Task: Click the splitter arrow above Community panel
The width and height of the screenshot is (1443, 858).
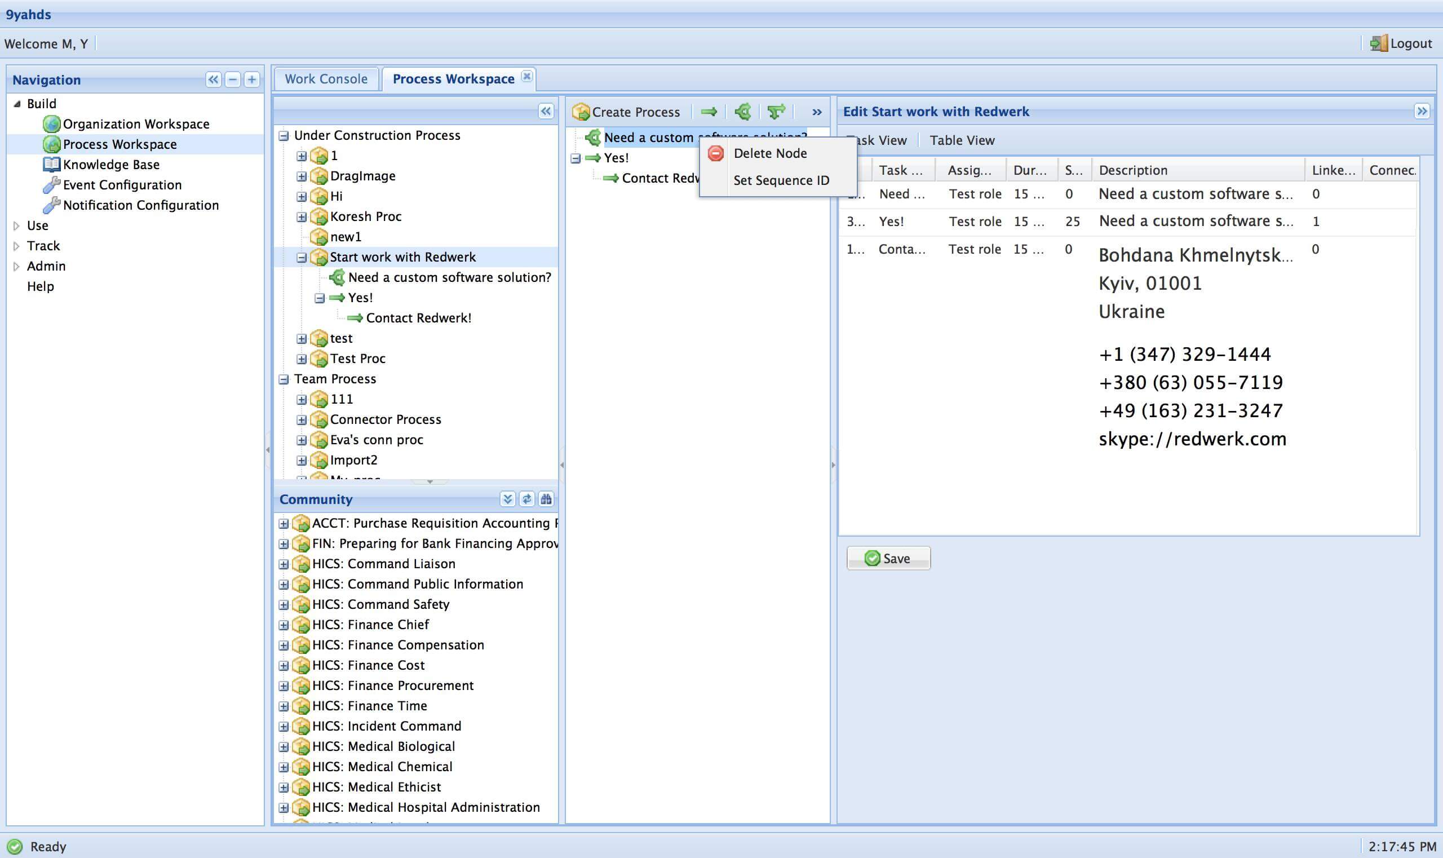Action: coord(430,481)
